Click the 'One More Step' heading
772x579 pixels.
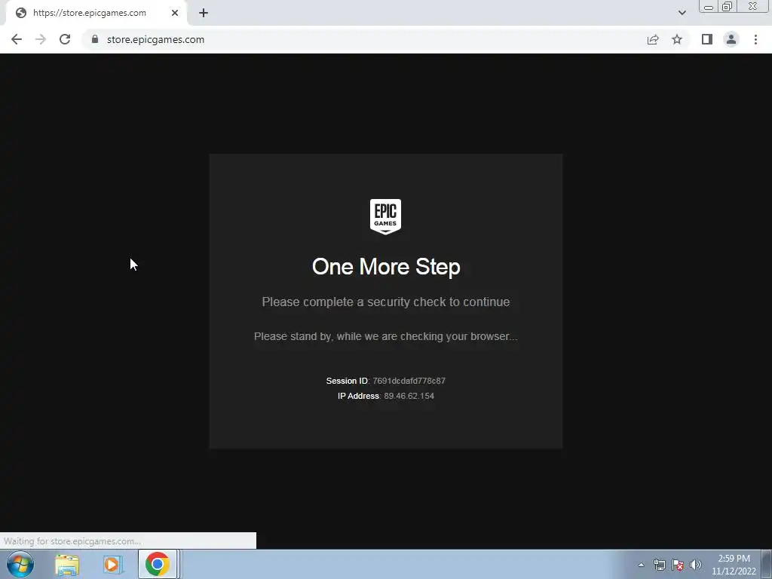click(x=386, y=267)
